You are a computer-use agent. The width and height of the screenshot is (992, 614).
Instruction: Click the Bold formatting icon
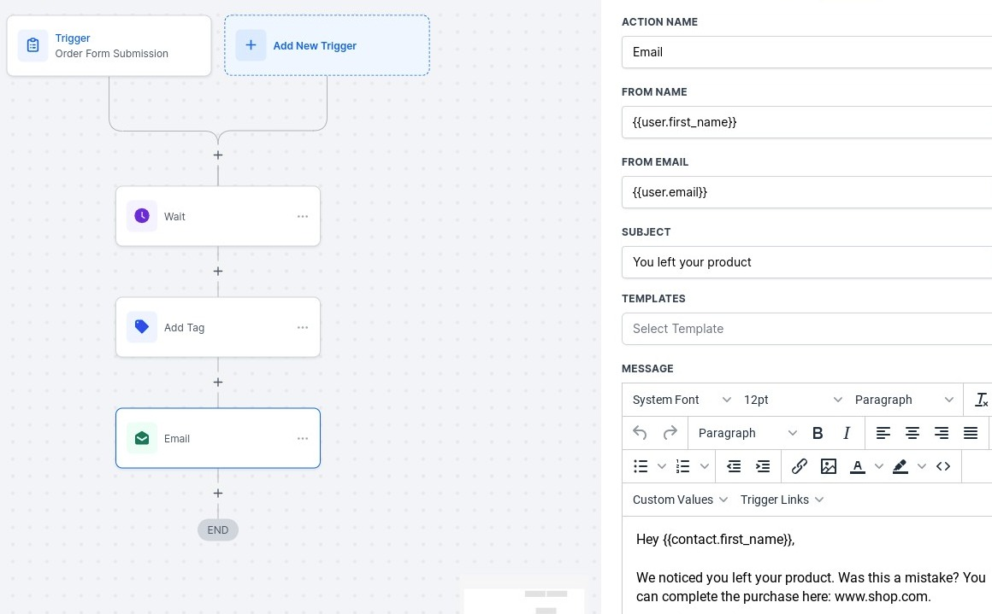click(x=818, y=433)
